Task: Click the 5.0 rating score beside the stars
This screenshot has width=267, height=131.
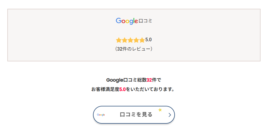Action: pos(149,40)
